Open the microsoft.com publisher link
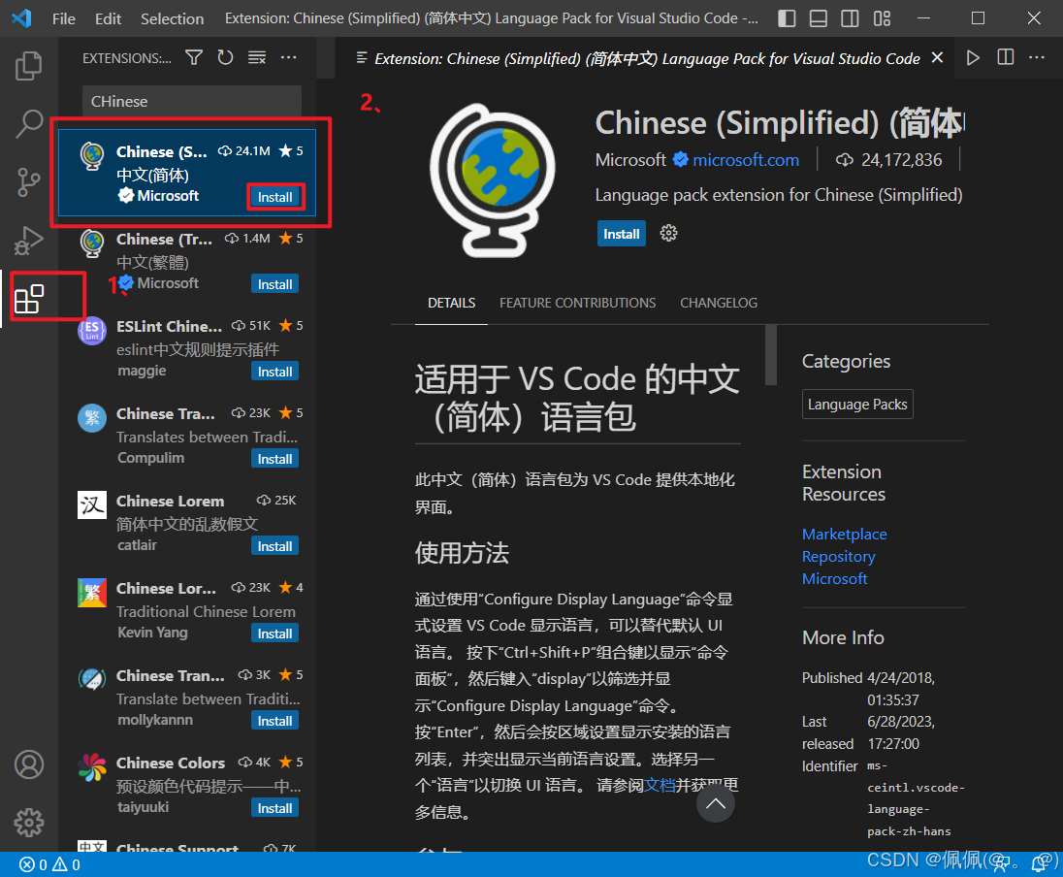This screenshot has width=1063, height=877. 746,160
